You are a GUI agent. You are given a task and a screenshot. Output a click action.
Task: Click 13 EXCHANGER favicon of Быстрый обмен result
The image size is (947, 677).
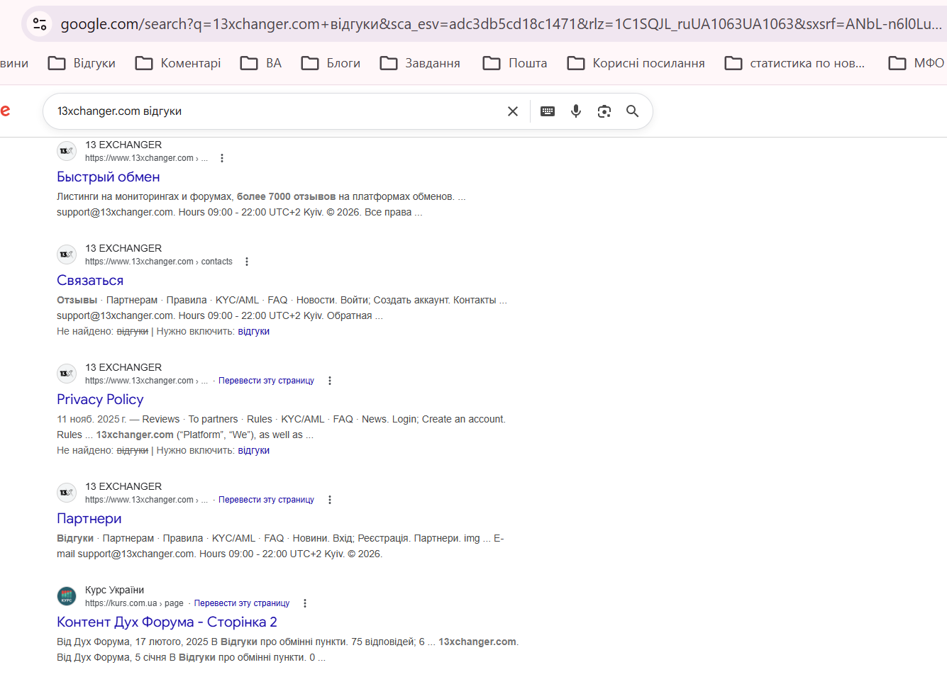click(x=67, y=151)
